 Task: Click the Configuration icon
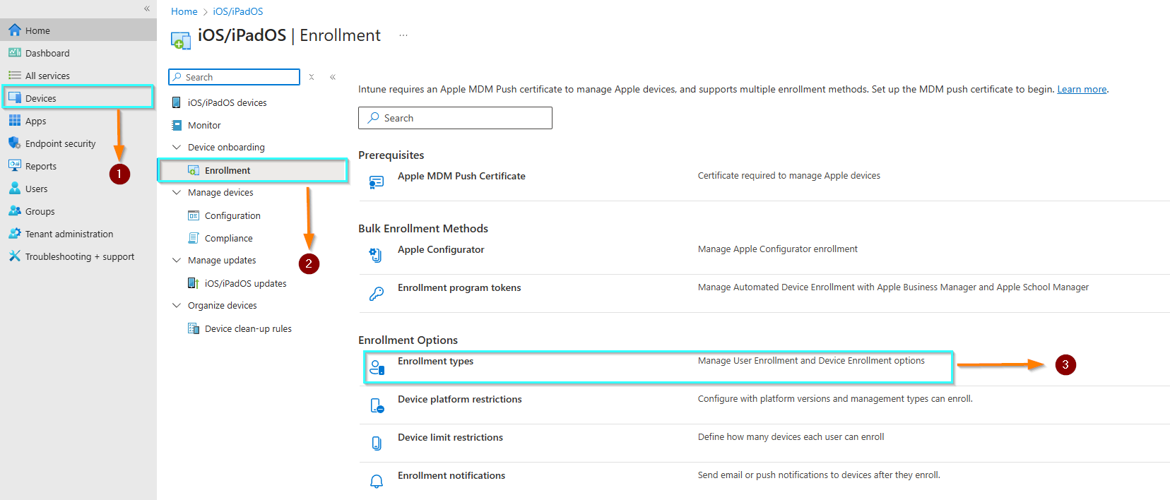194,215
